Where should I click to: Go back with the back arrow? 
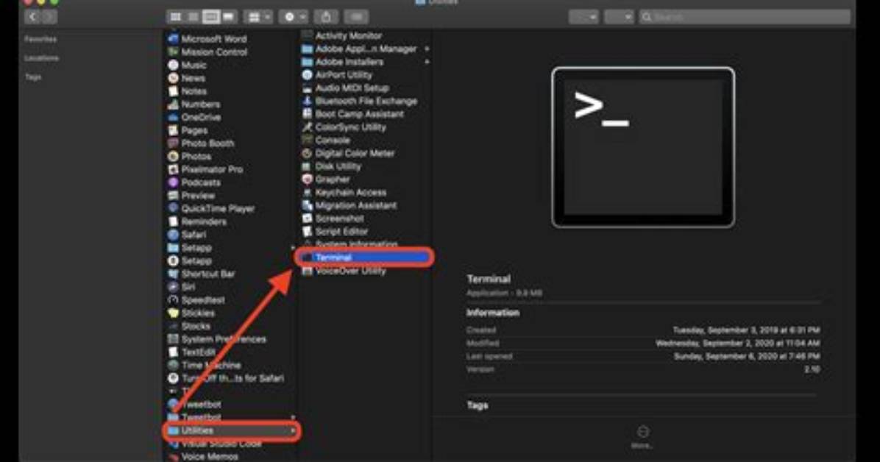point(32,17)
